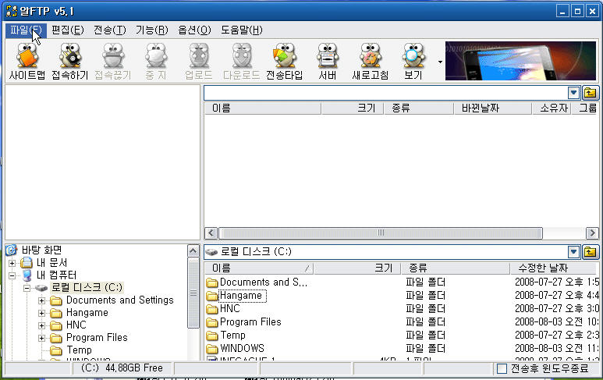Collapse 로컬 디스크 (C:) tree node

pos(27,288)
